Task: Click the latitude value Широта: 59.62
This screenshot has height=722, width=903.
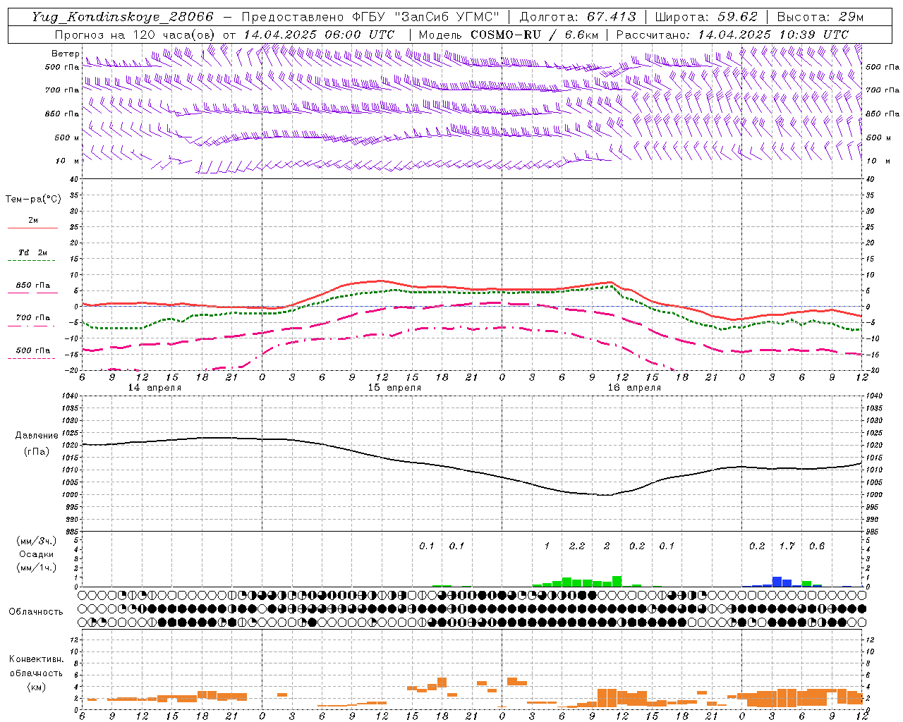Action: (706, 17)
